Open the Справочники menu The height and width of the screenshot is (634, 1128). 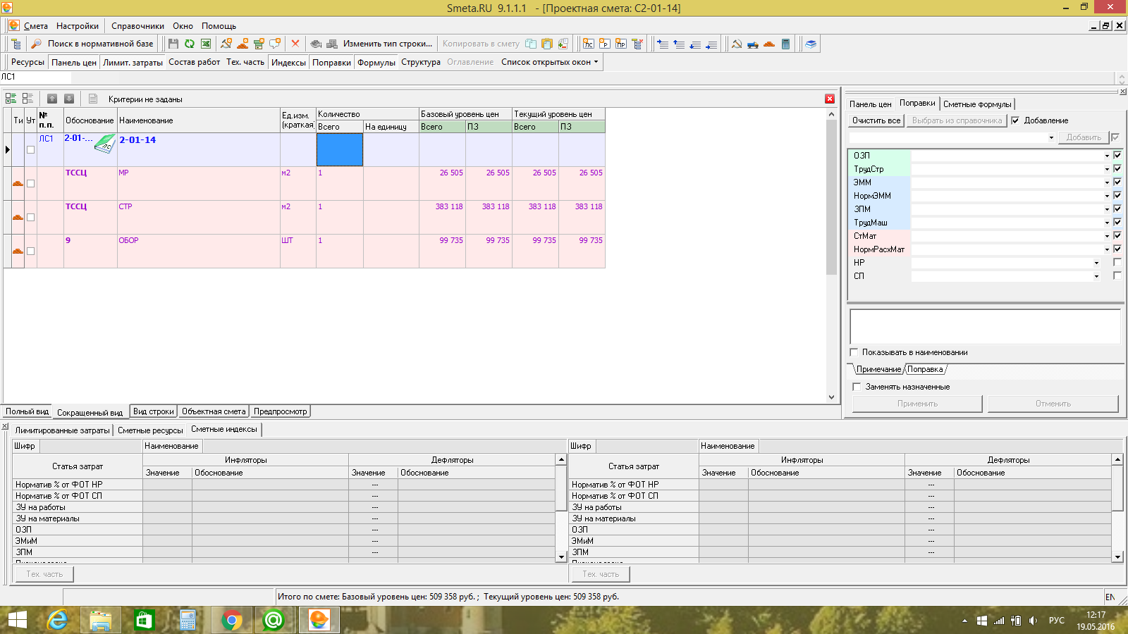click(x=137, y=26)
